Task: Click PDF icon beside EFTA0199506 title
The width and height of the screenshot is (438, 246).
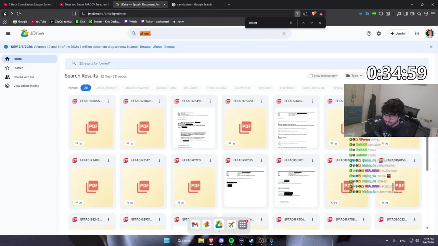Action: pos(279,219)
